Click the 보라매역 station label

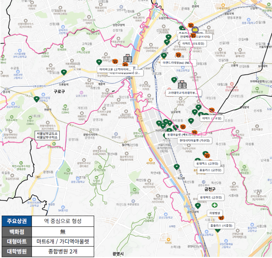coord(262,66)
